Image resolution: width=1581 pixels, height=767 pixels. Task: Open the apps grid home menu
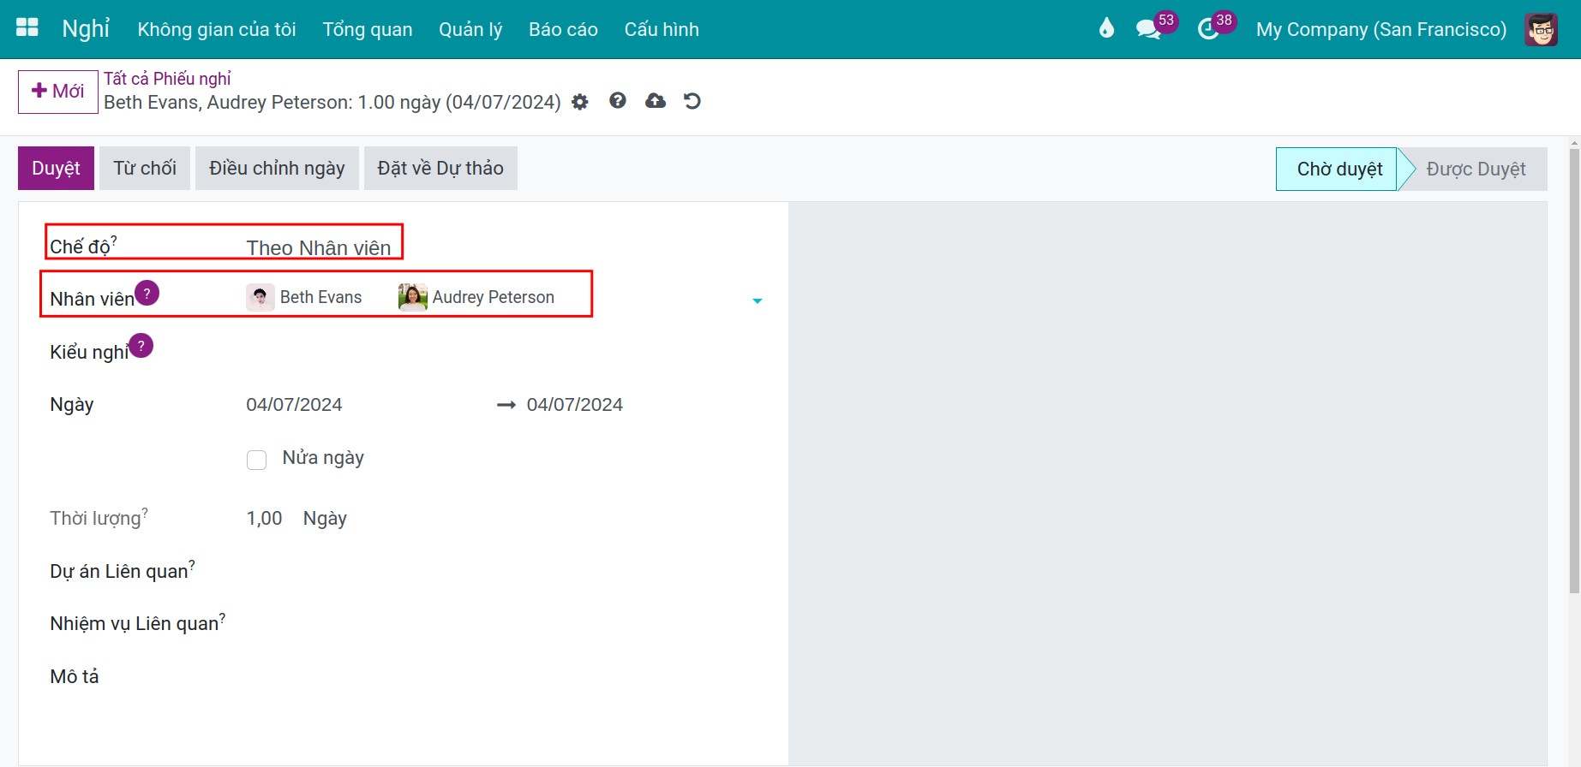coord(27,28)
